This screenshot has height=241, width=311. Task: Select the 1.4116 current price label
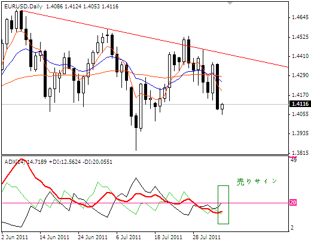(x=300, y=104)
